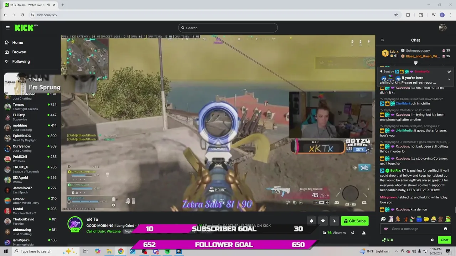Click the browser back arrow
Screen dimensions: 456x256
[x=5, y=15]
